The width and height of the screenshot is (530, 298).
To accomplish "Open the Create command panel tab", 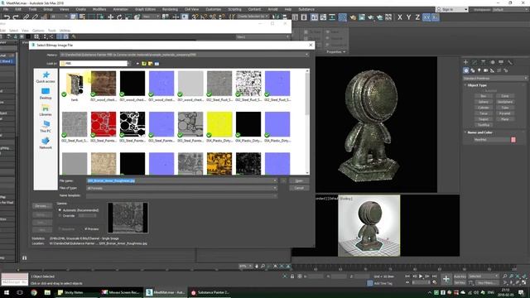I will [465, 62].
